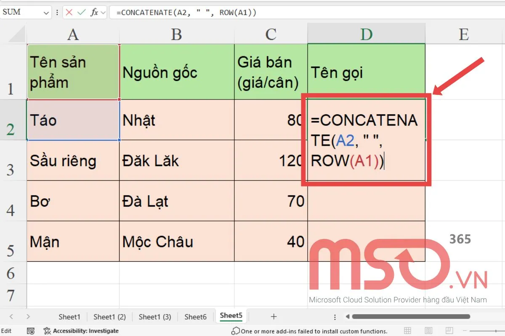The width and height of the screenshot is (505, 336).
Task: Switch to Normal view in status bar
Action: tap(407, 331)
